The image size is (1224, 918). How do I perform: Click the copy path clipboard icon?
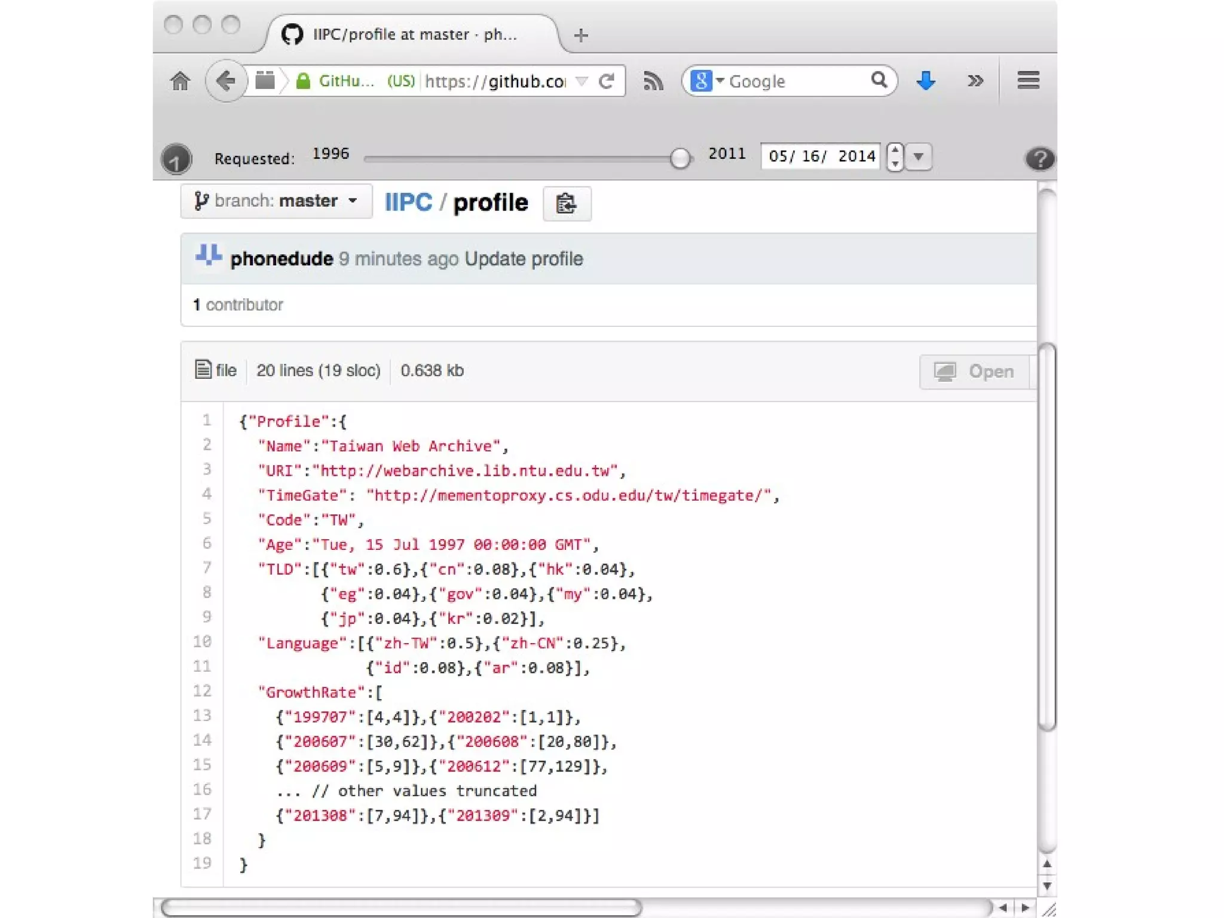click(x=566, y=204)
